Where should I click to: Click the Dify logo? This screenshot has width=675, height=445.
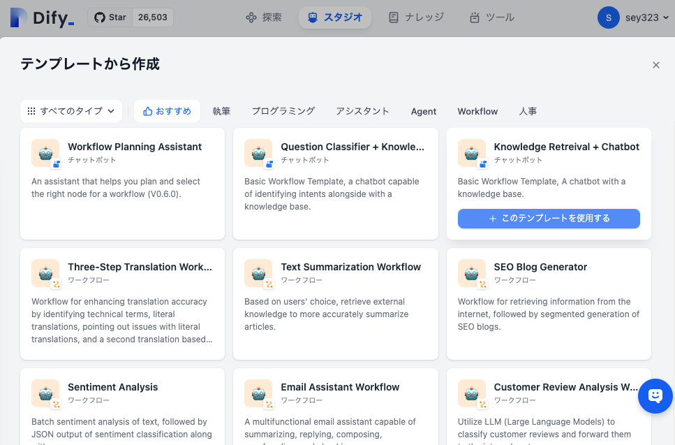click(42, 17)
